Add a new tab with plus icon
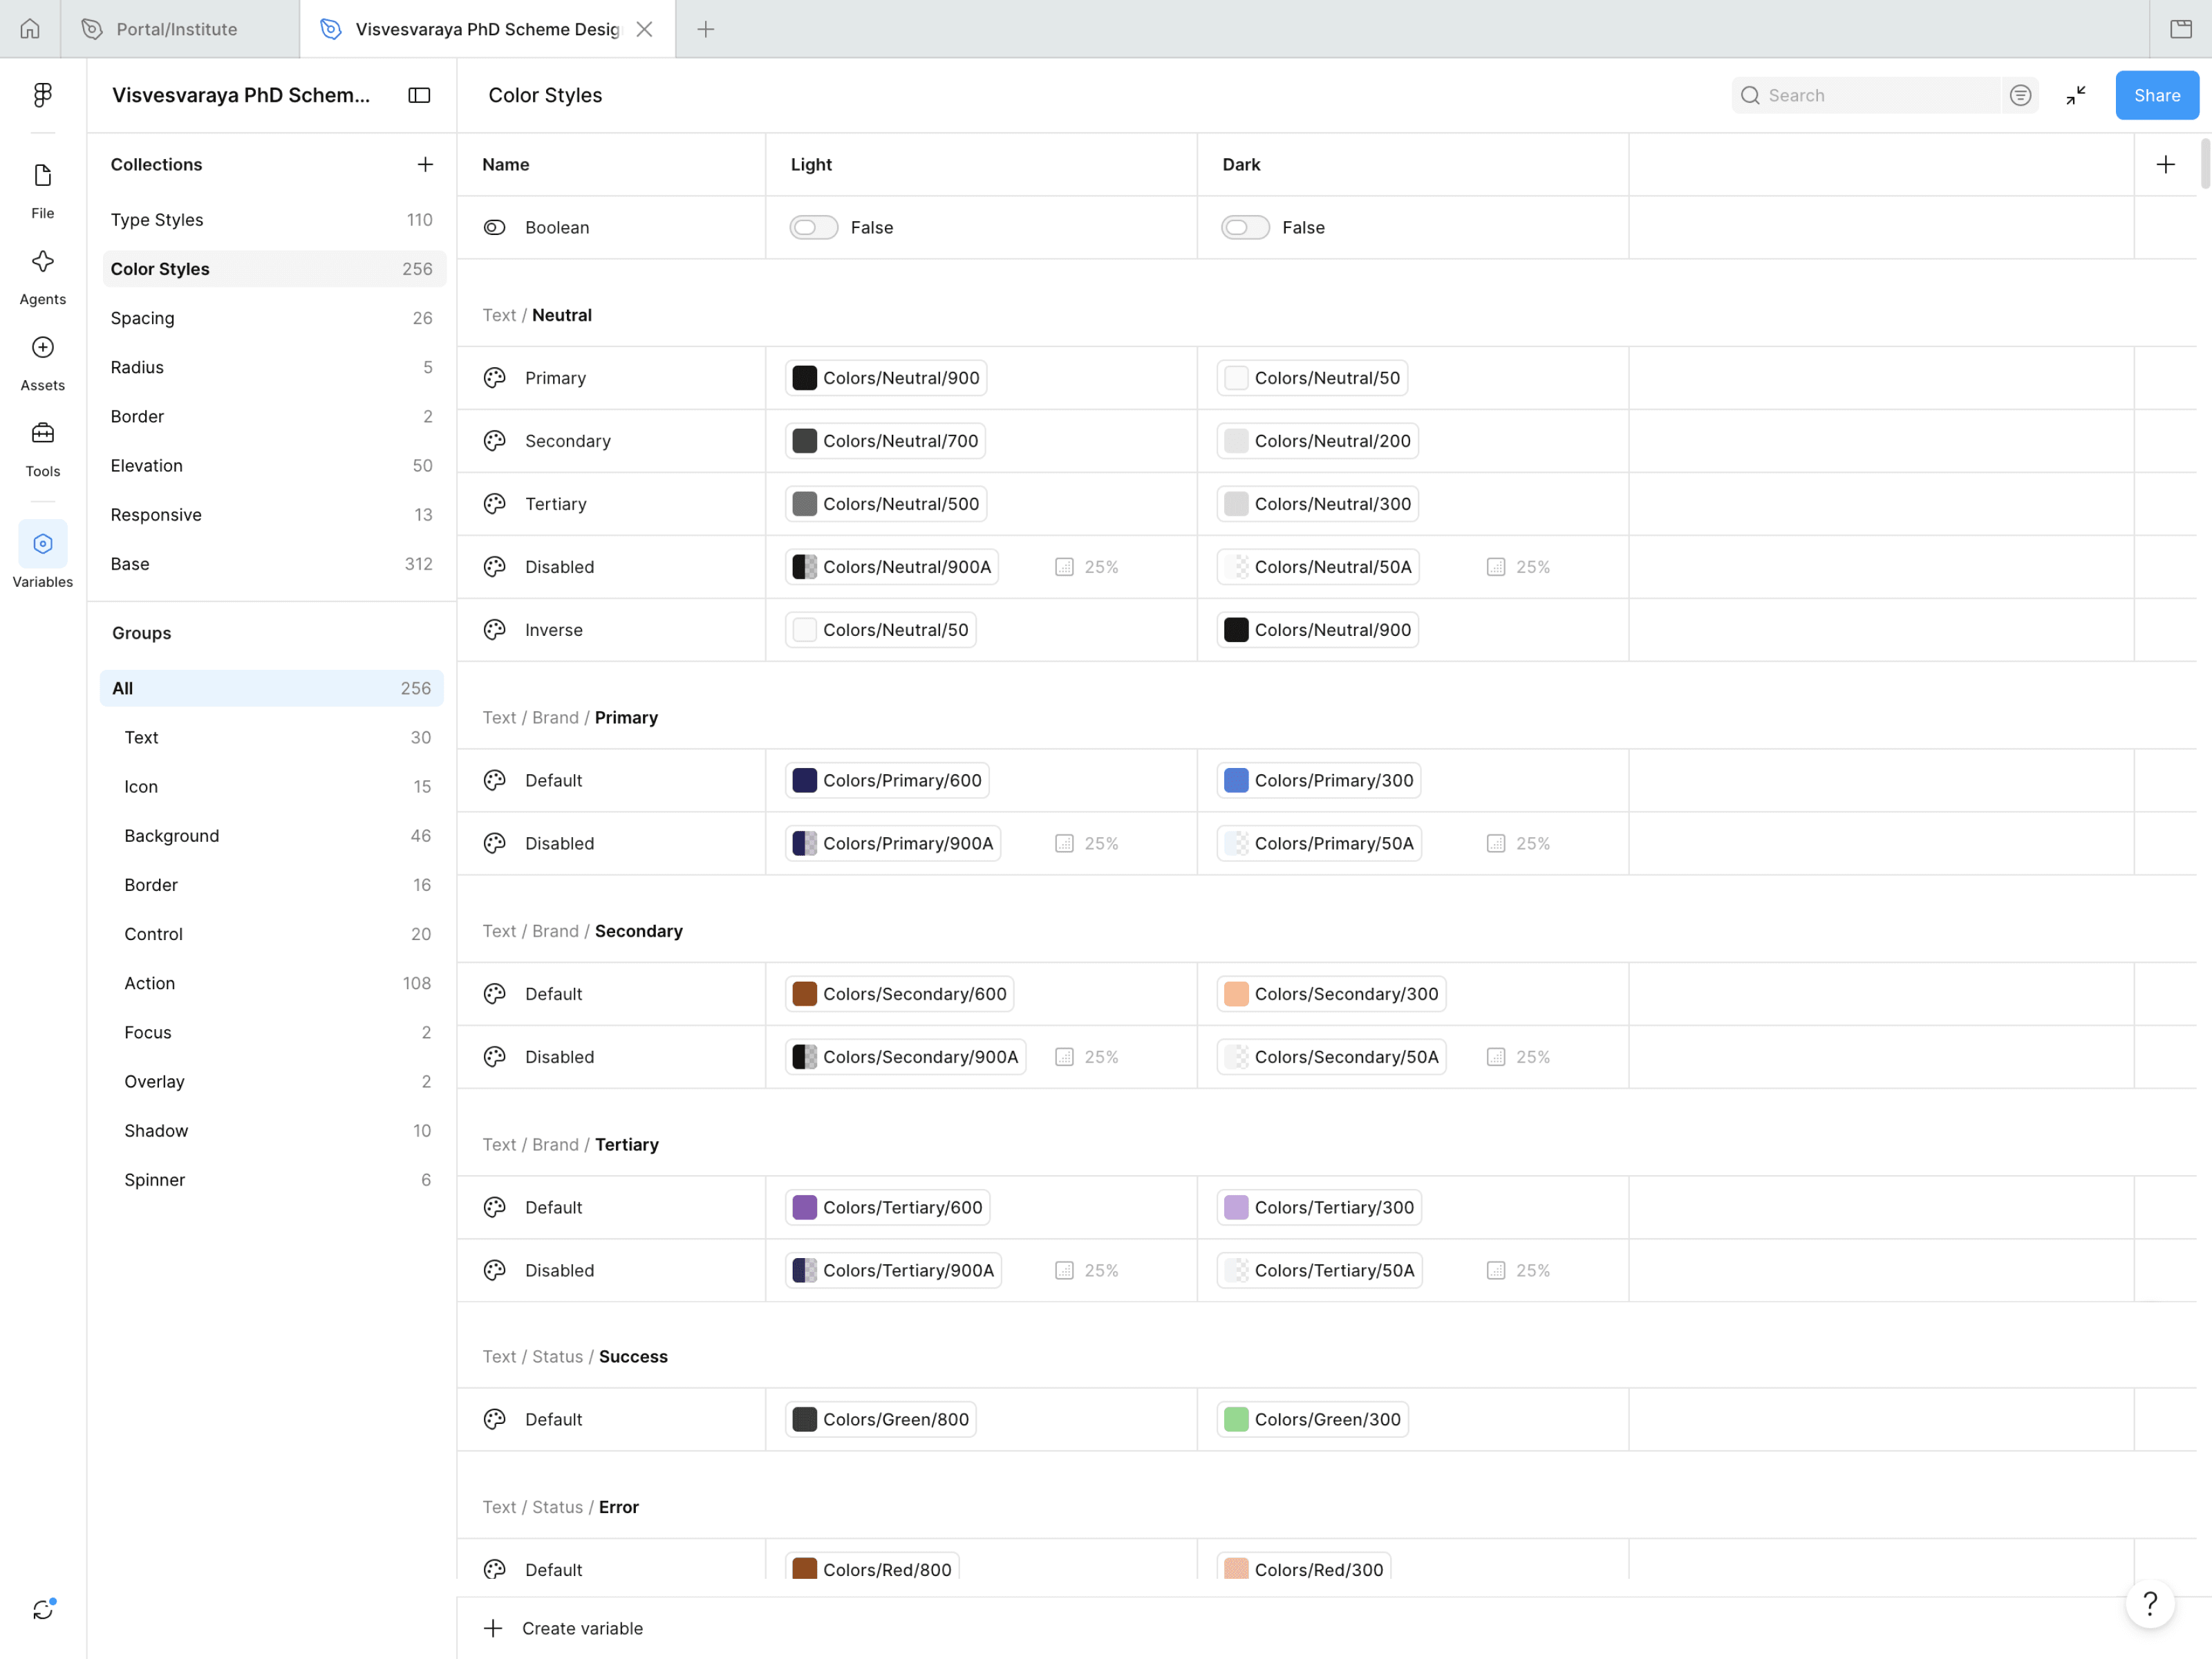 pos(706,29)
